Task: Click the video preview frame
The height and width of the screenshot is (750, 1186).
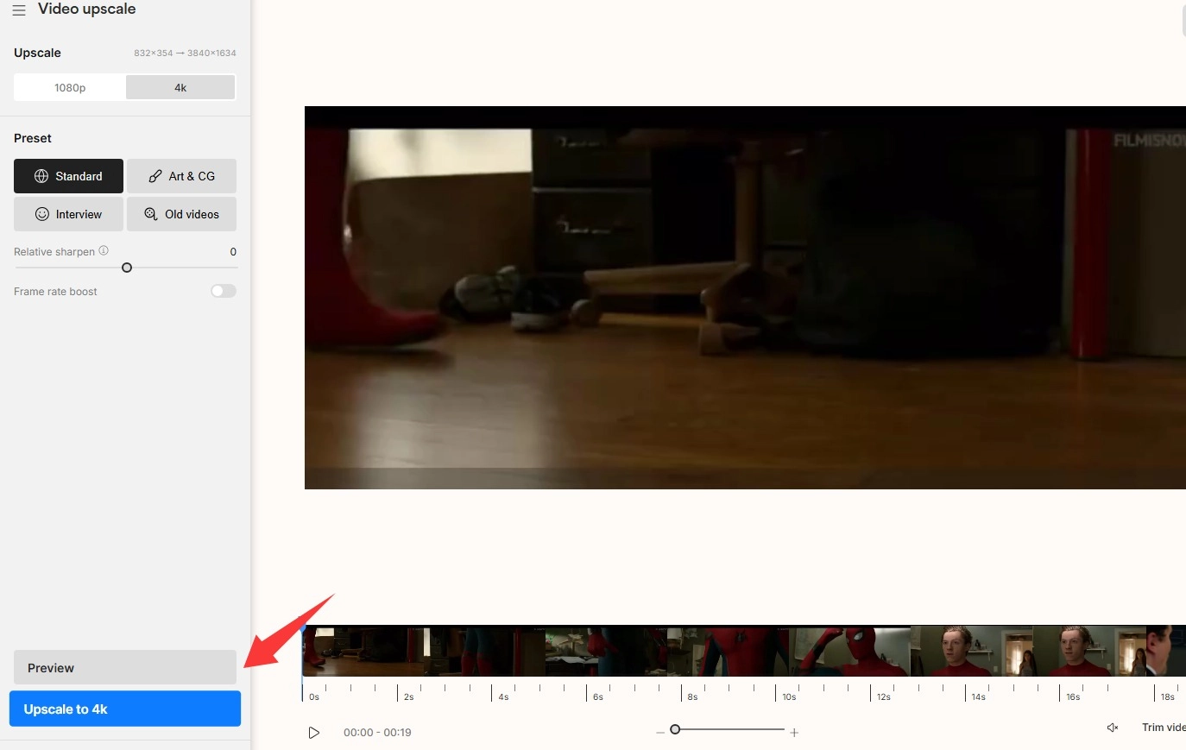Action: click(x=744, y=298)
